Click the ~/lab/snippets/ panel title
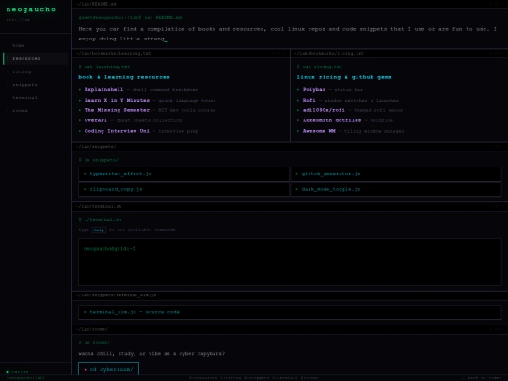The height and width of the screenshot is (381, 508). 96,147
